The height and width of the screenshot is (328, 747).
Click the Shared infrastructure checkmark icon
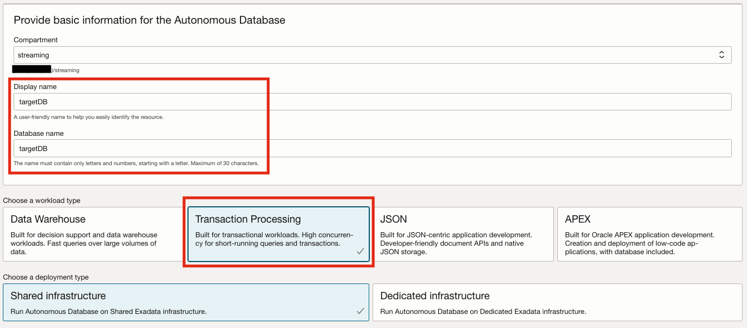[x=360, y=311]
